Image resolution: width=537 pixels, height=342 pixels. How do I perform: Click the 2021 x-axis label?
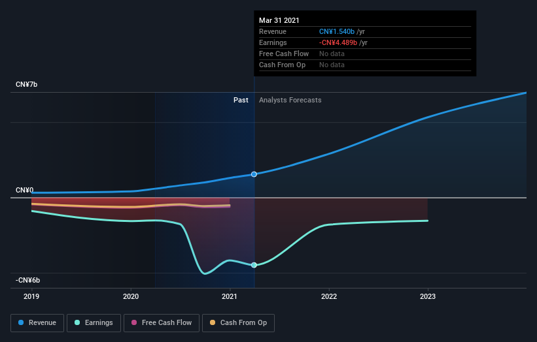[x=230, y=296]
